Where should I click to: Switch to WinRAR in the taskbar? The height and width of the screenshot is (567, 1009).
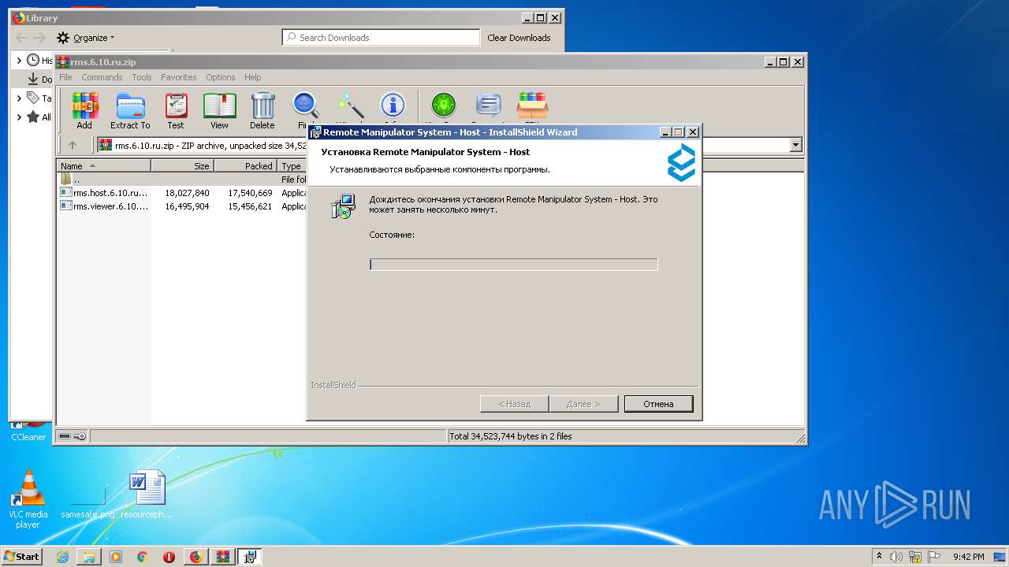222,557
